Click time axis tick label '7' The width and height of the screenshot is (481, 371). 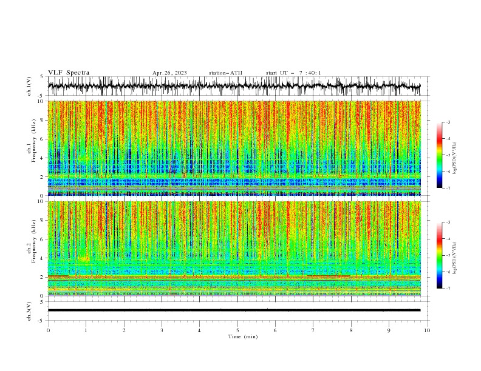[313, 330]
